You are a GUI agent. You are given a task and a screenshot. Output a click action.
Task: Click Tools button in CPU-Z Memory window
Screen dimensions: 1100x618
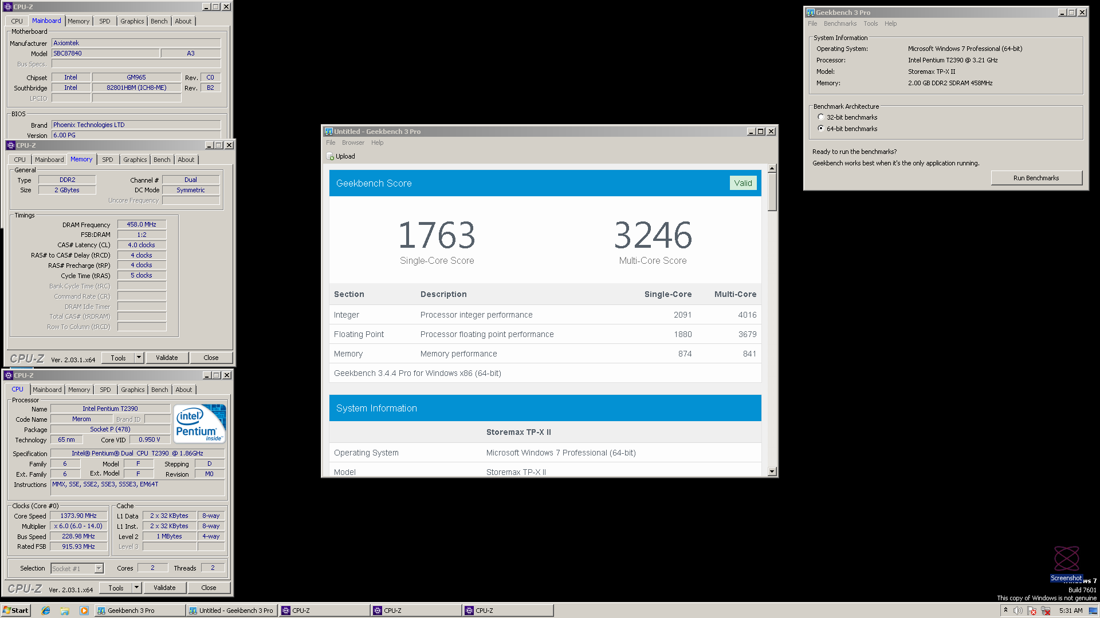click(x=118, y=358)
